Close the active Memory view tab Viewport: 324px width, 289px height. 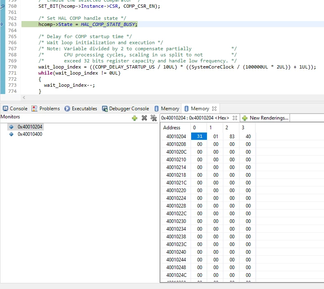(x=214, y=108)
